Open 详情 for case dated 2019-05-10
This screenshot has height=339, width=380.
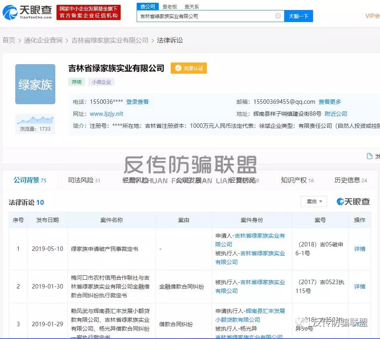coord(360,249)
